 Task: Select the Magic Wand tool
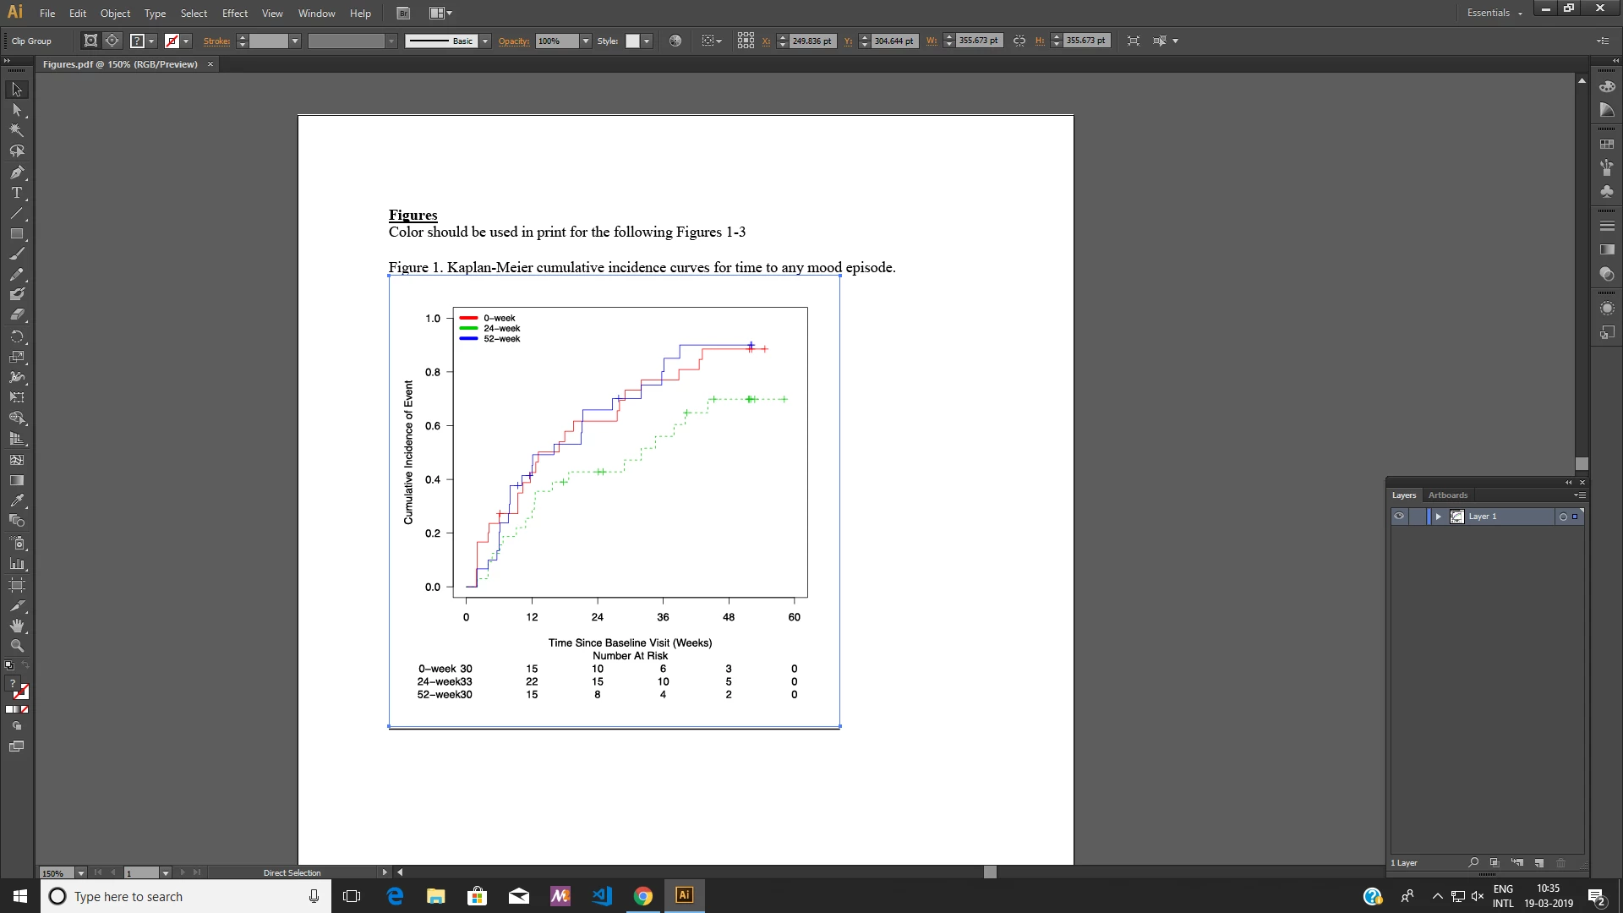tap(16, 131)
